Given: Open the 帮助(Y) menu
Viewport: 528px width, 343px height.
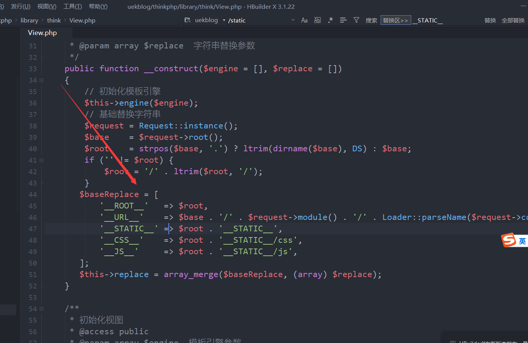Looking at the screenshot, I should click(98, 6).
